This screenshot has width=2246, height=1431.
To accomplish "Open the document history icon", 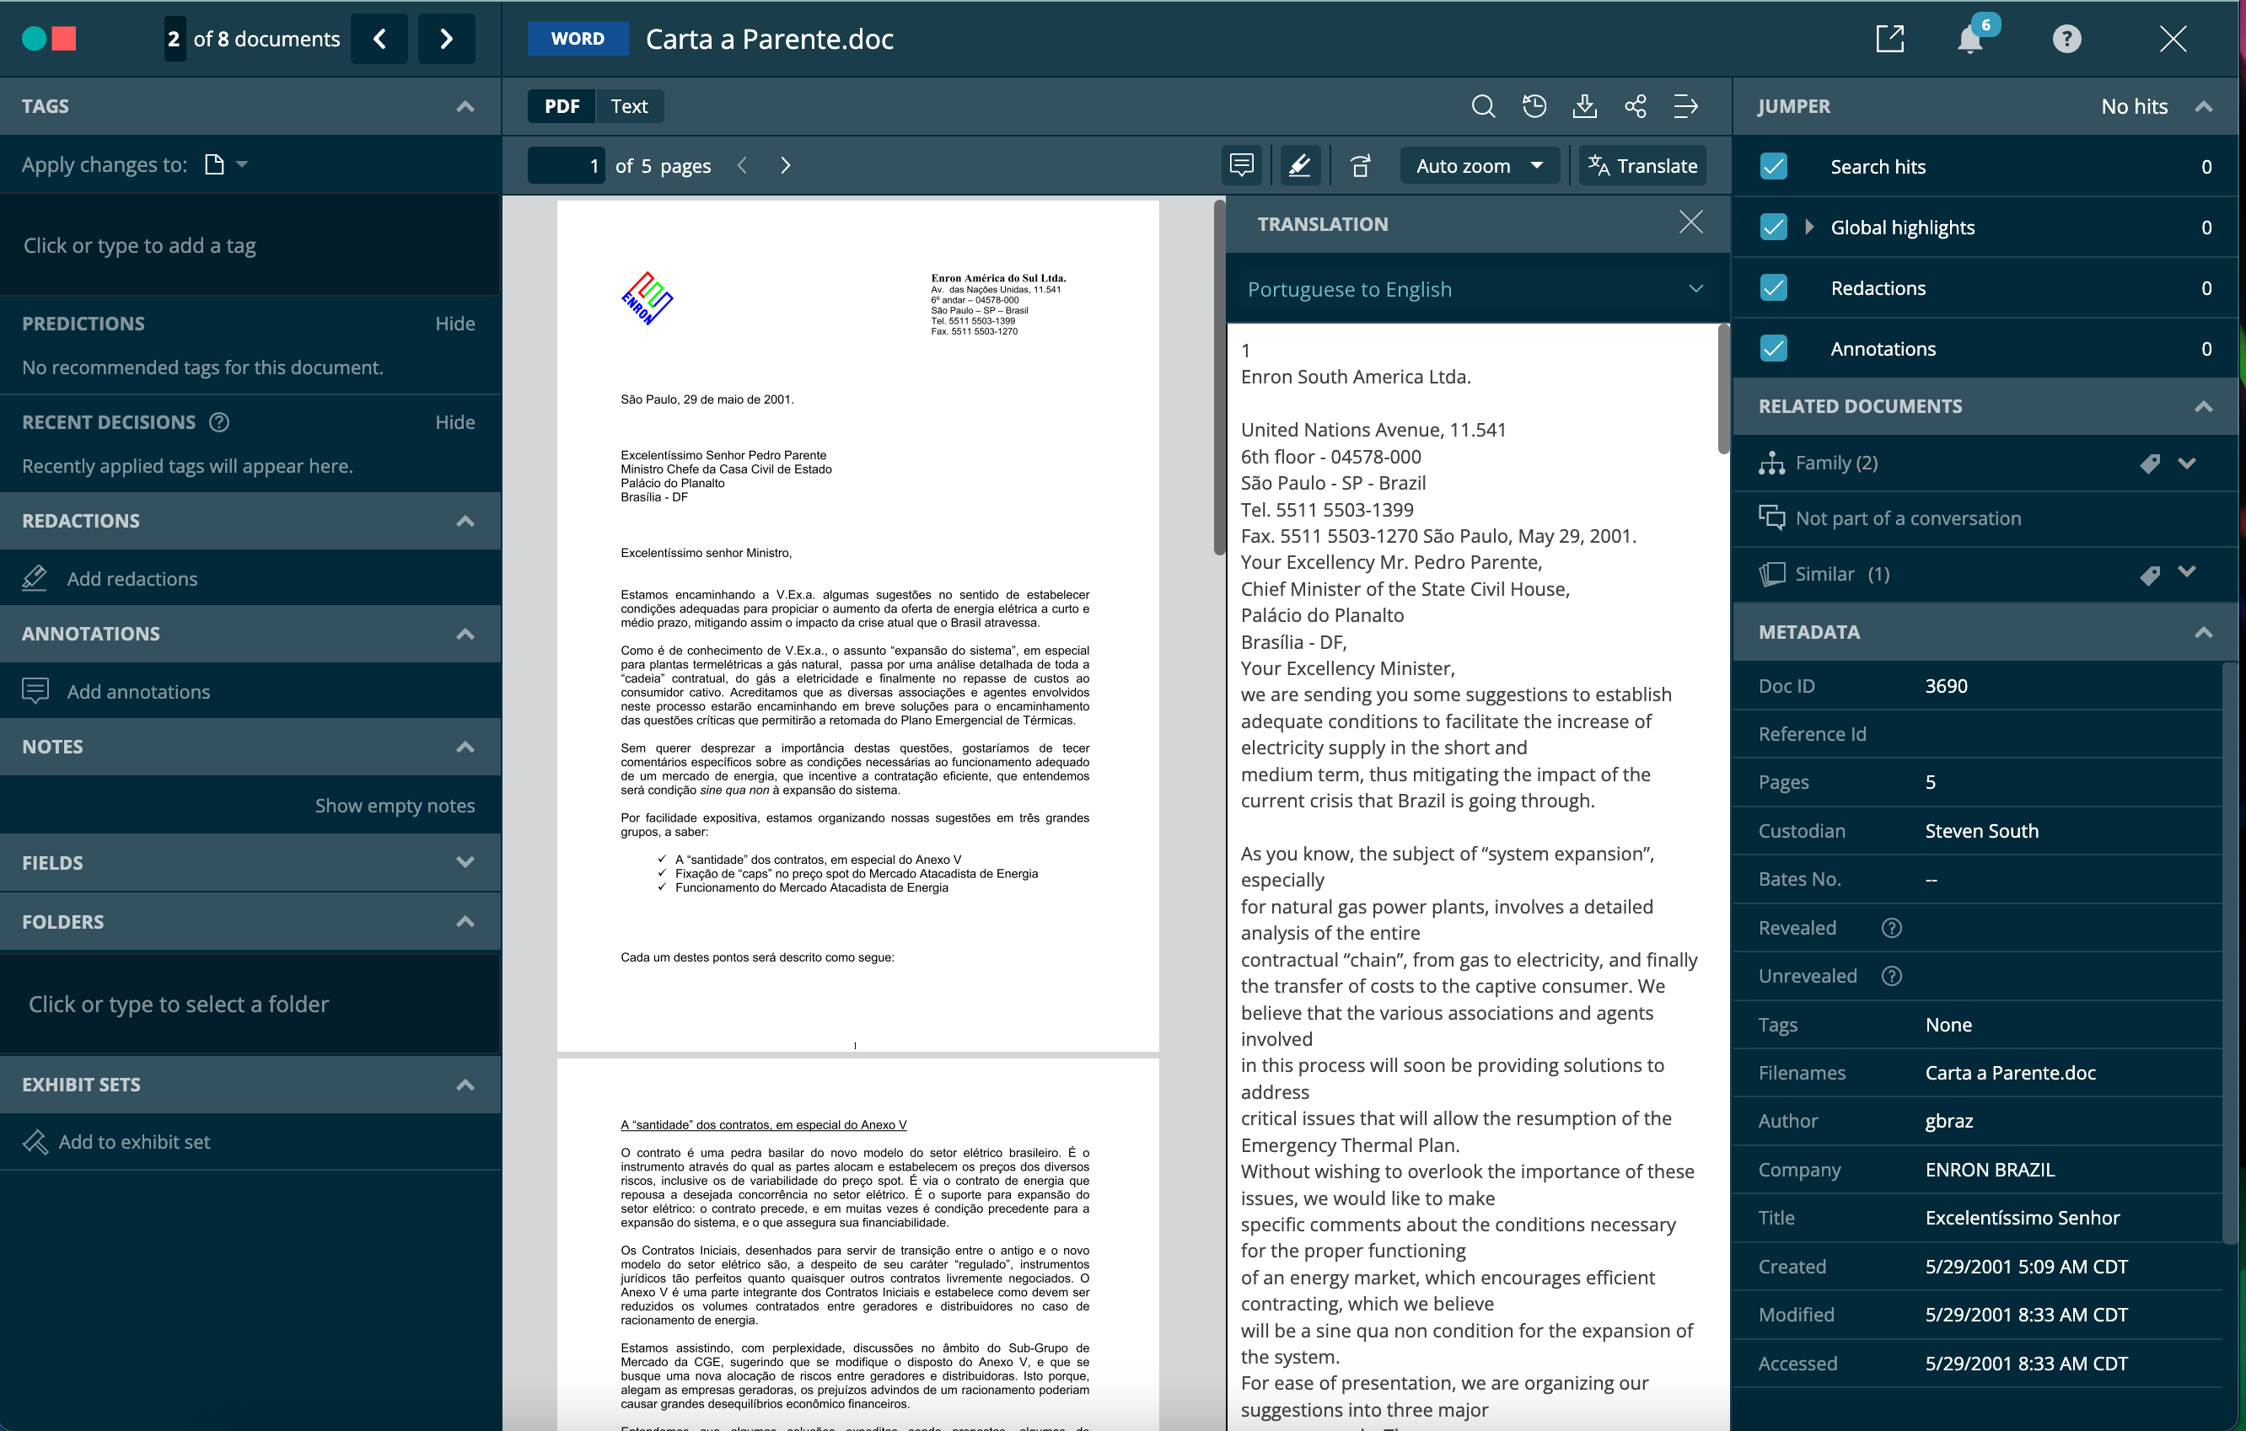I will tap(1535, 105).
